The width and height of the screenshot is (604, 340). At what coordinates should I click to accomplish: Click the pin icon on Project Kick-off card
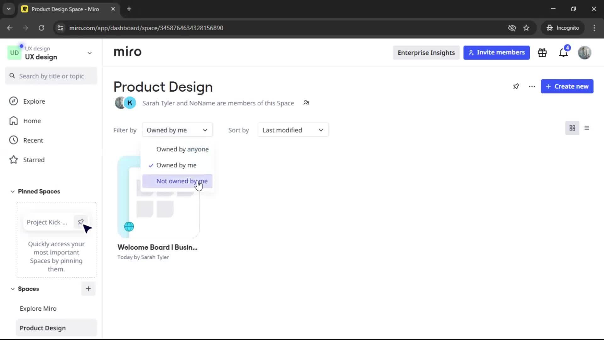coord(81,222)
